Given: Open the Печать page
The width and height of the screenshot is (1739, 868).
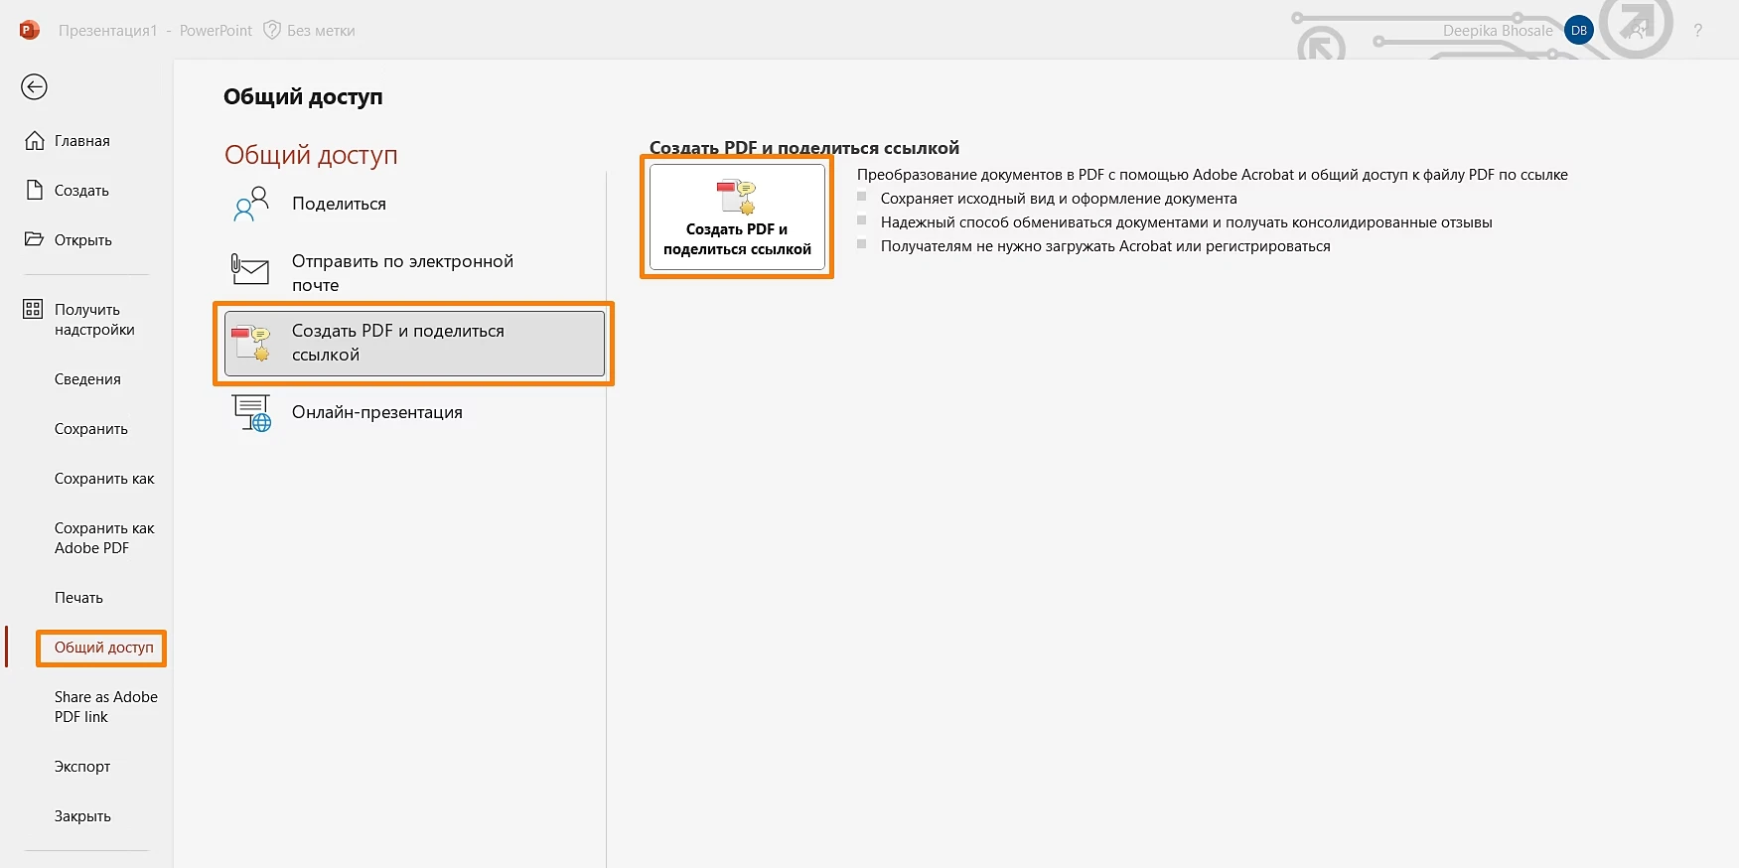Looking at the screenshot, I should (x=78, y=598).
